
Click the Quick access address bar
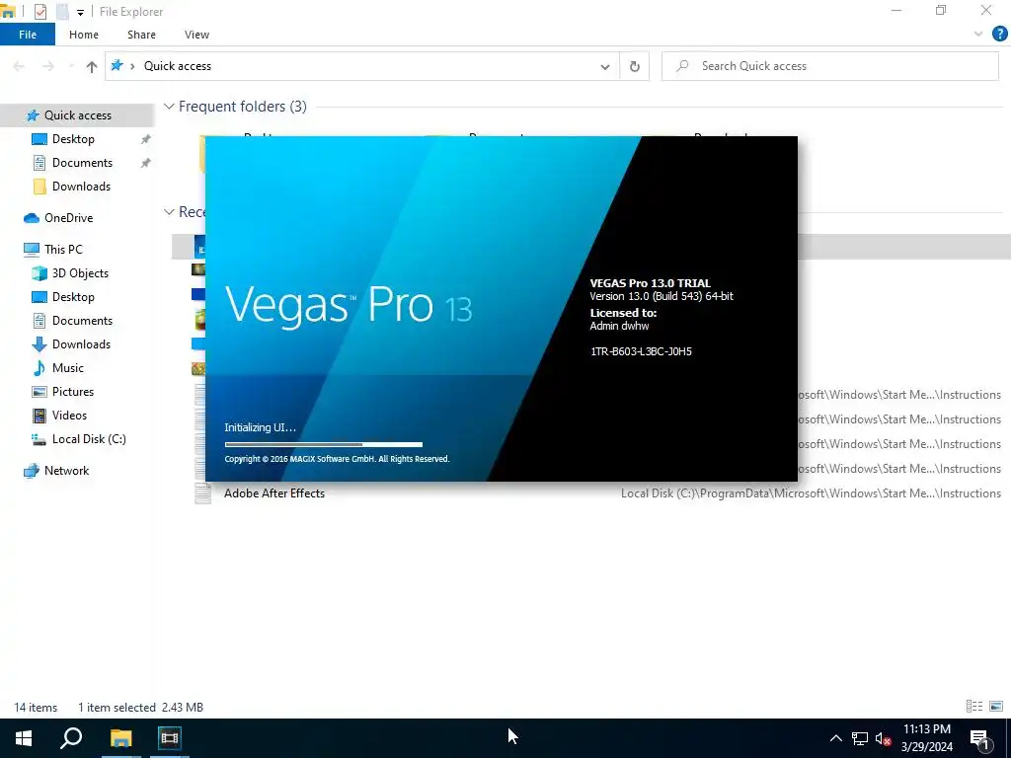click(x=361, y=66)
